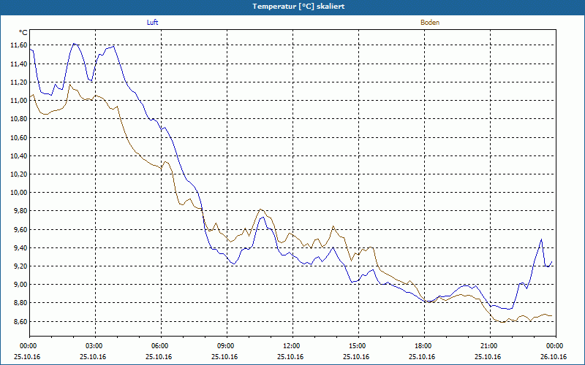Click the 10,60 y-axis value
Screen dimensions: 585x365
point(20,138)
